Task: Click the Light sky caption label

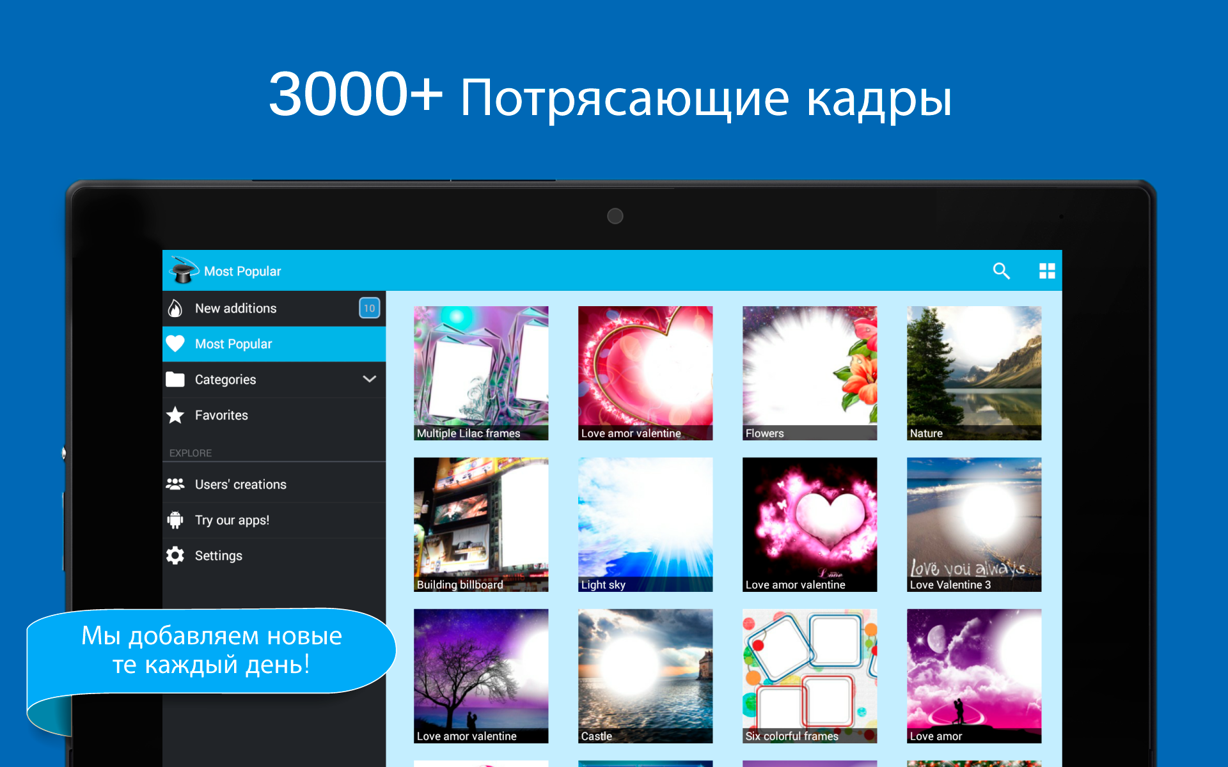Action: 603,585
